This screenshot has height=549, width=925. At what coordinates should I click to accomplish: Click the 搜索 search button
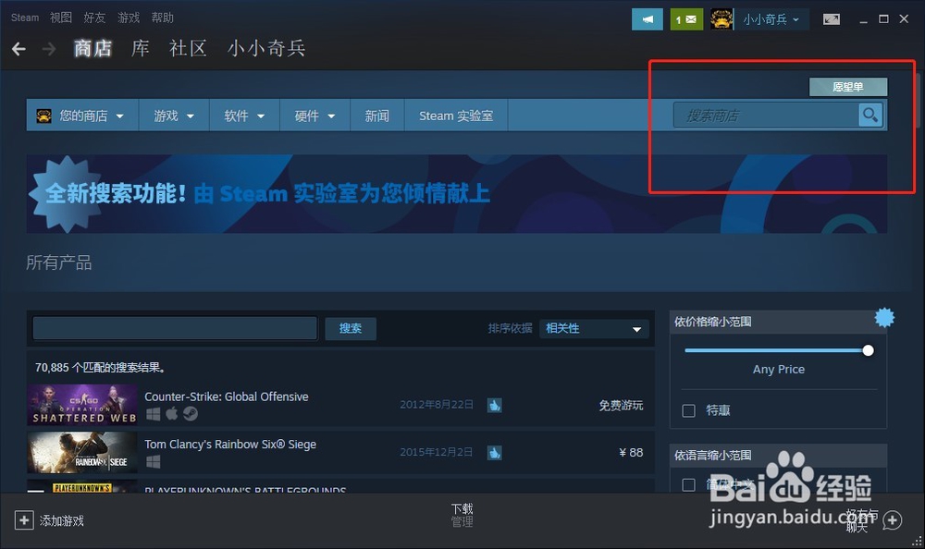click(351, 328)
